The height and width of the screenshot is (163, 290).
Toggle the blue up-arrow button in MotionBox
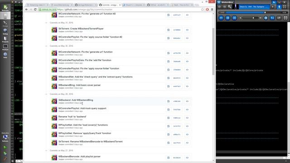[279, 7]
